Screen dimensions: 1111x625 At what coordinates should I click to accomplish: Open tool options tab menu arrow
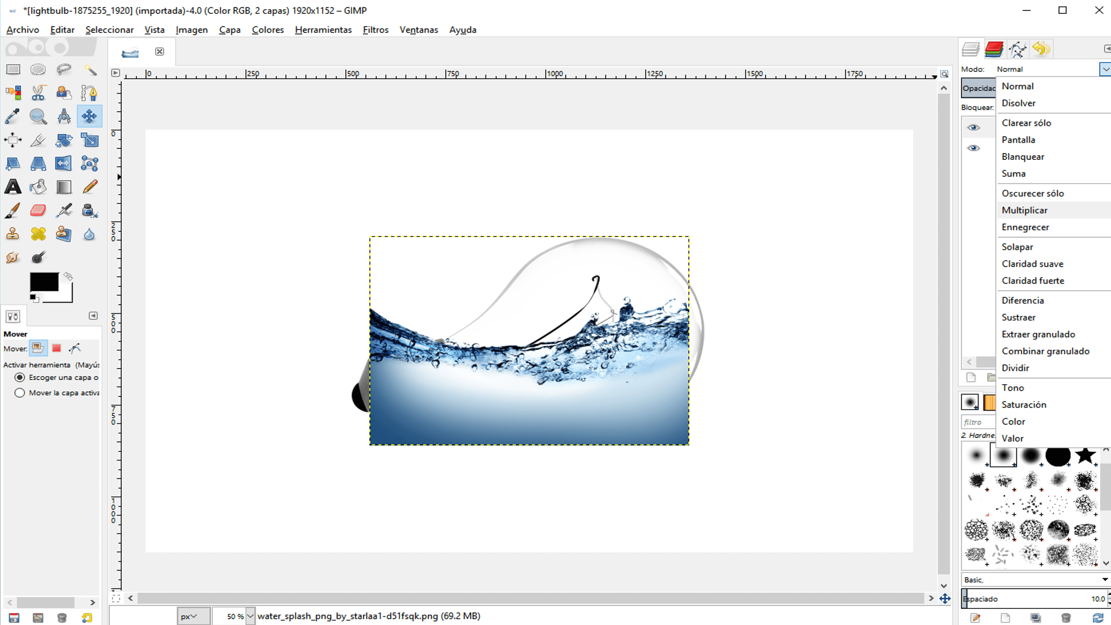point(93,316)
